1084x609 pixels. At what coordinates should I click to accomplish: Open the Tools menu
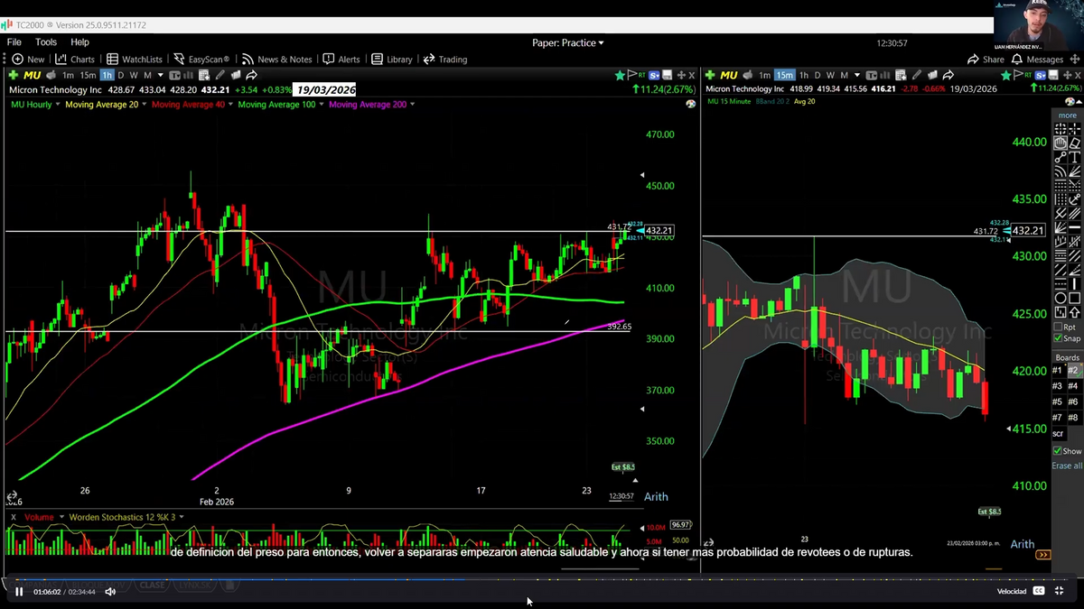pos(46,42)
